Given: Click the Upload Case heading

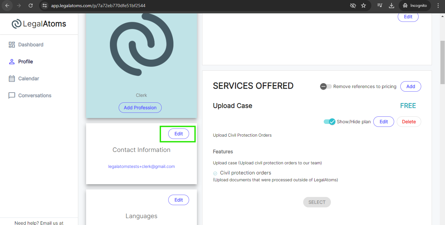Looking at the screenshot, I should [x=232, y=106].
